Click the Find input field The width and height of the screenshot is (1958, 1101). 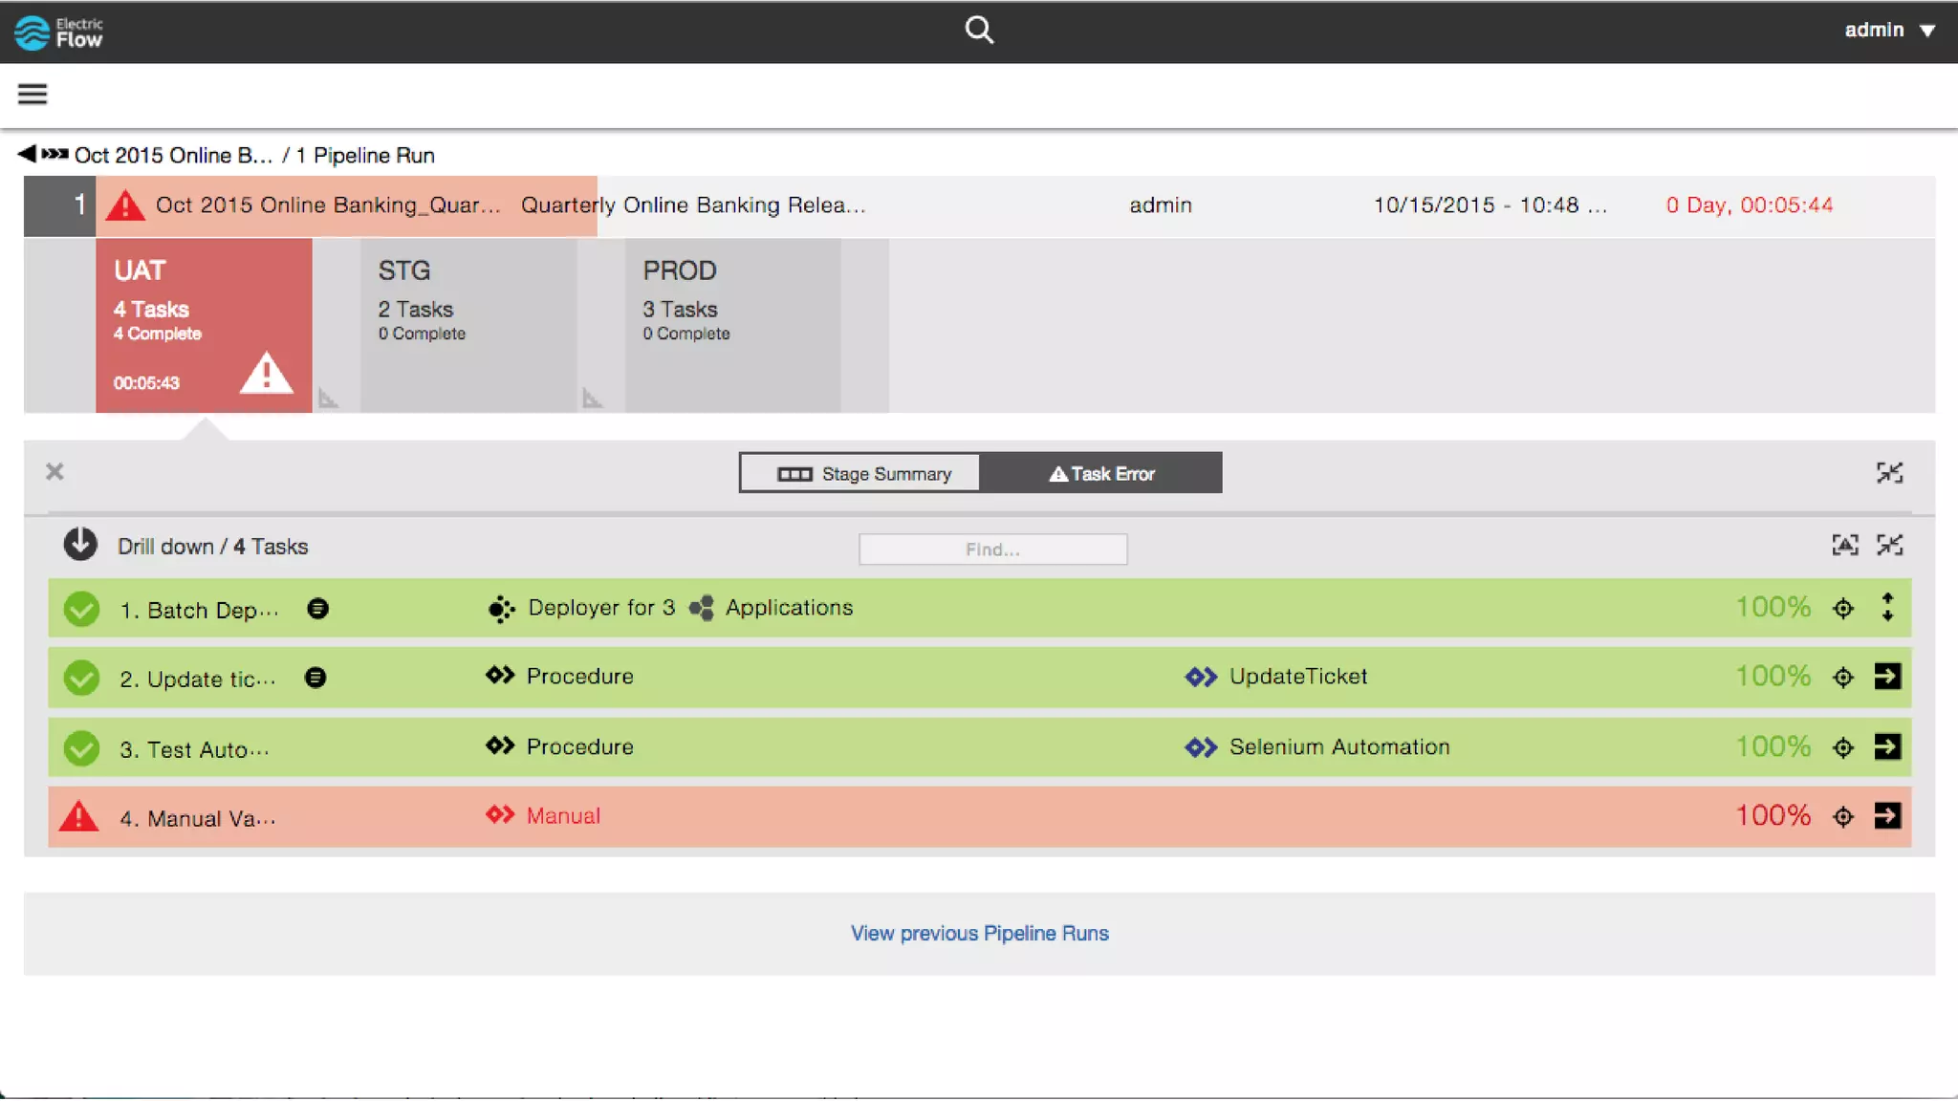pyautogui.click(x=992, y=550)
